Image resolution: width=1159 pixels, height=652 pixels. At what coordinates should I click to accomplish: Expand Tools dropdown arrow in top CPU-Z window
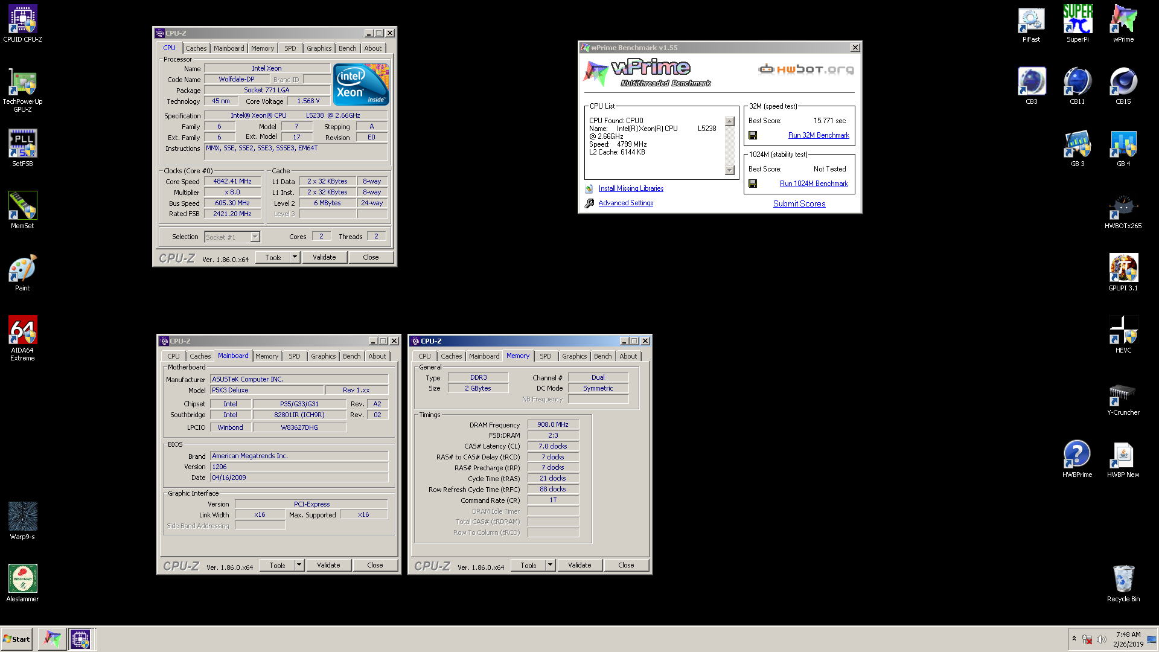coord(295,257)
